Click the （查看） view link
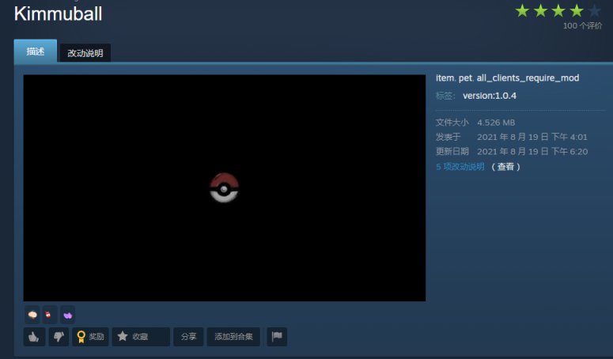The width and height of the screenshot is (613, 359). [x=505, y=167]
